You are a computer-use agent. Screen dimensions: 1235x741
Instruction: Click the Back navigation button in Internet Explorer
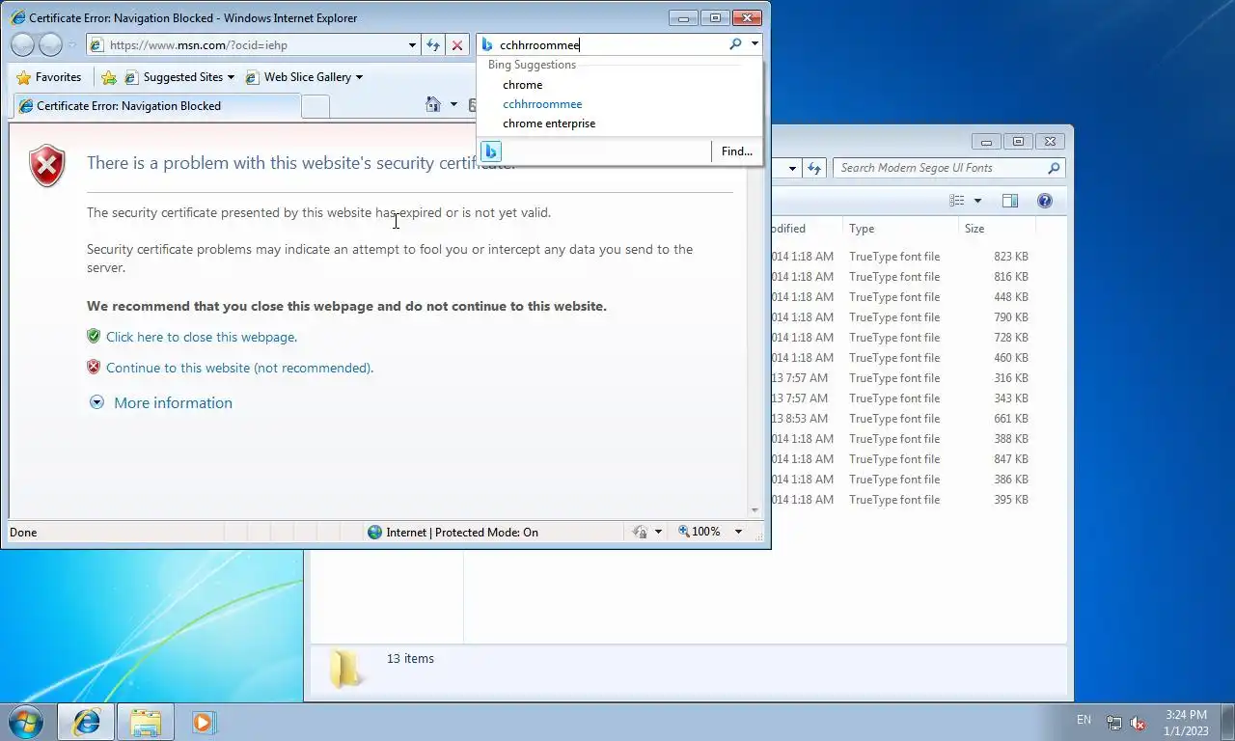click(x=23, y=44)
